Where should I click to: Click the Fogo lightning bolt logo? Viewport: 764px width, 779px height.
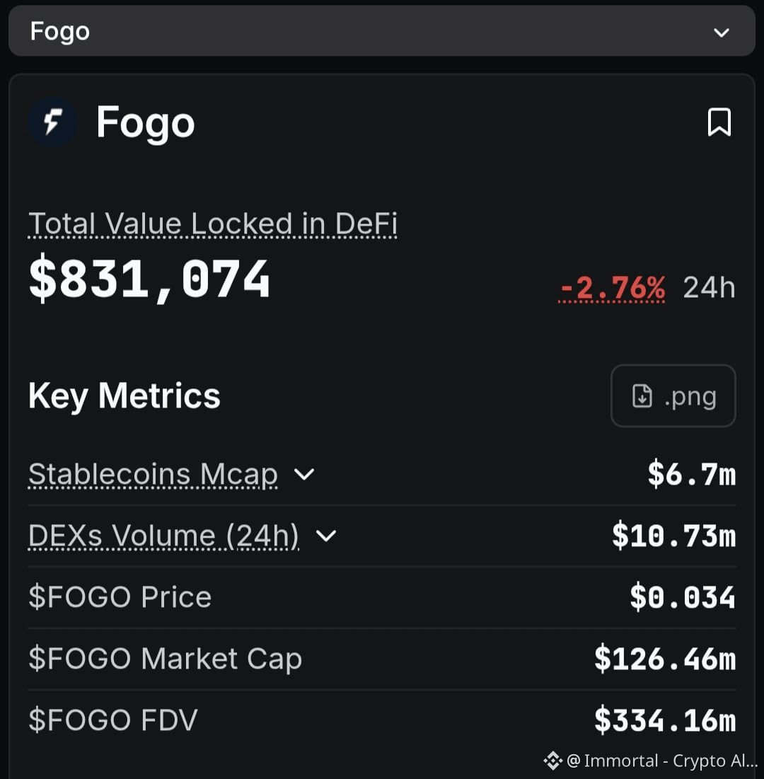point(53,122)
